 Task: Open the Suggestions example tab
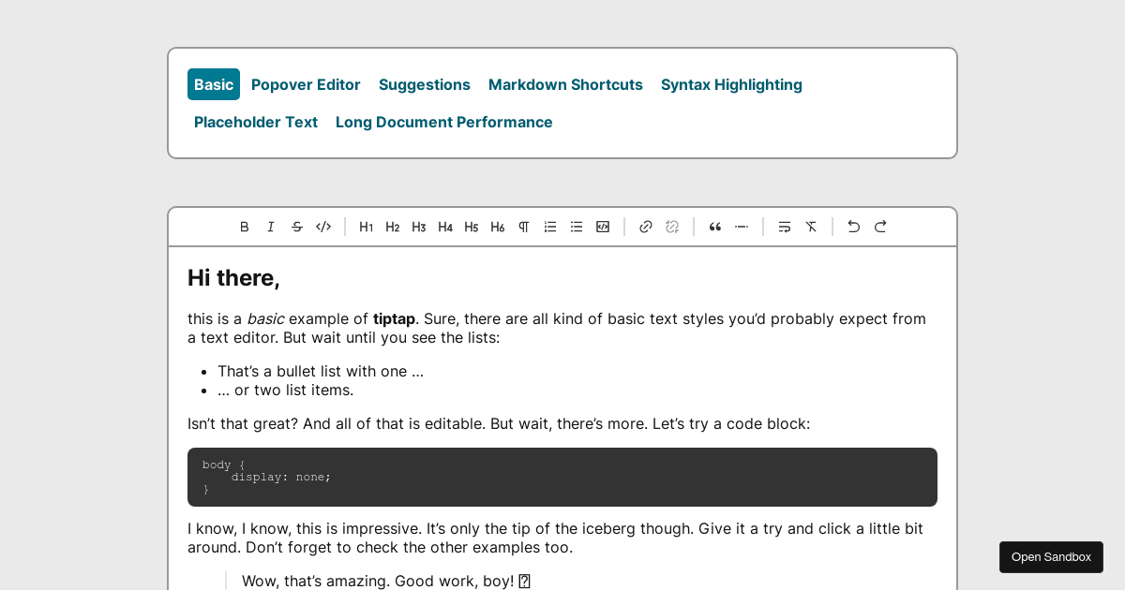pyautogui.click(x=425, y=84)
